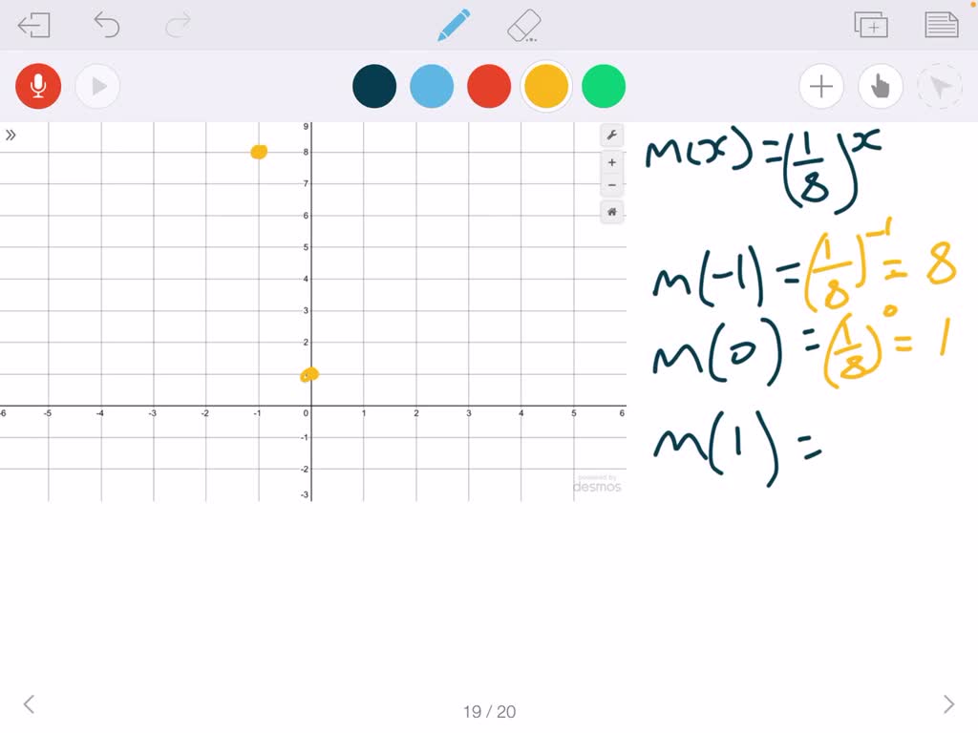Click the home icon to reset graph view
The image size is (978, 733).
(x=611, y=212)
